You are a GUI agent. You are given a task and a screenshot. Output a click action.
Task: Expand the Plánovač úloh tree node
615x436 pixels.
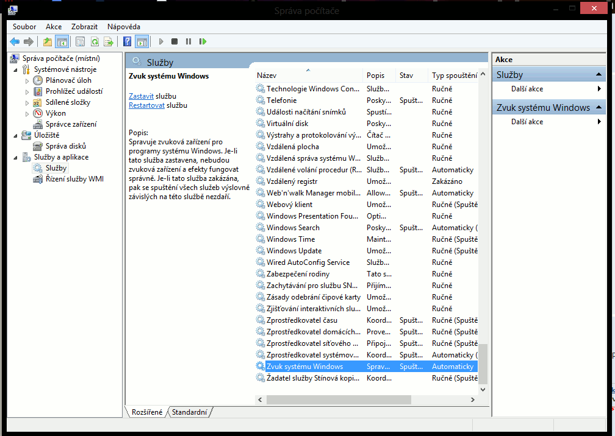[x=27, y=80]
